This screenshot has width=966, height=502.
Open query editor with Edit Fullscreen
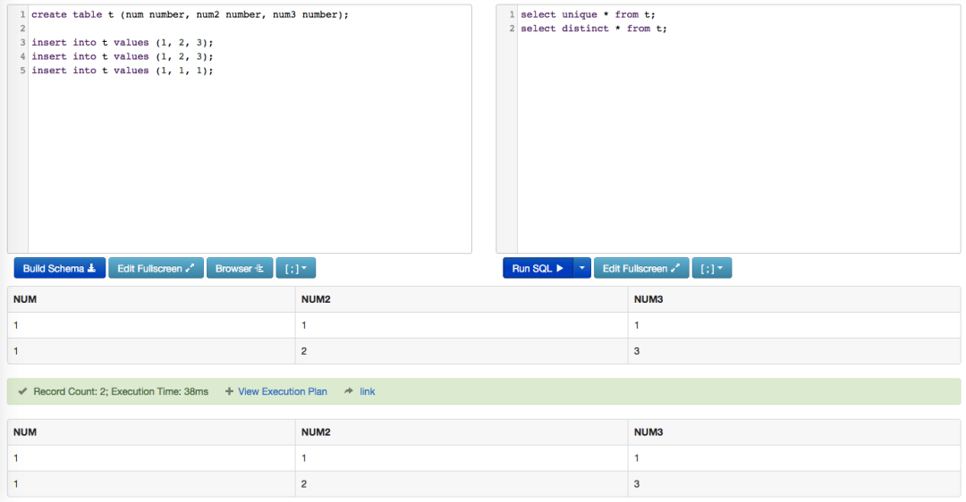pyautogui.click(x=640, y=268)
